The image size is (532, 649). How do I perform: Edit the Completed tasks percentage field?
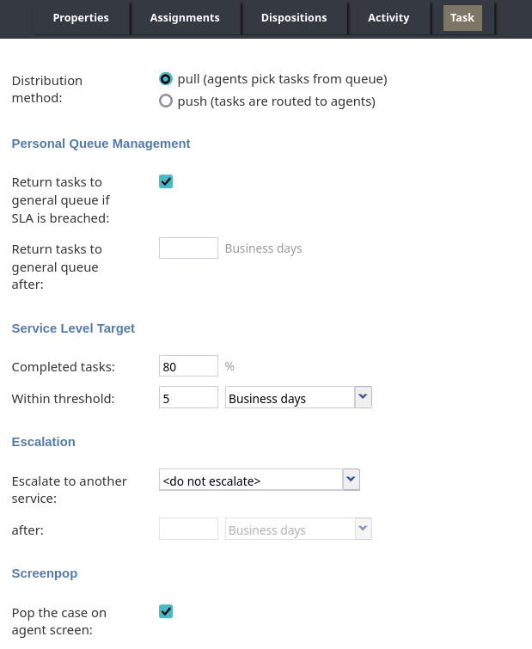(188, 366)
